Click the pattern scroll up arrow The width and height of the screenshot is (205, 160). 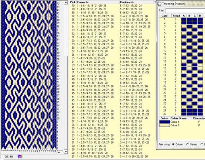pyautogui.click(x=66, y=2)
